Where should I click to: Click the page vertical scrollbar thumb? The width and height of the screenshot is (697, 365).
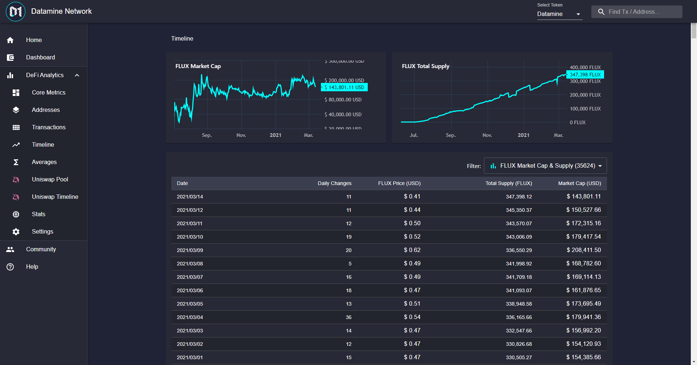point(694,30)
